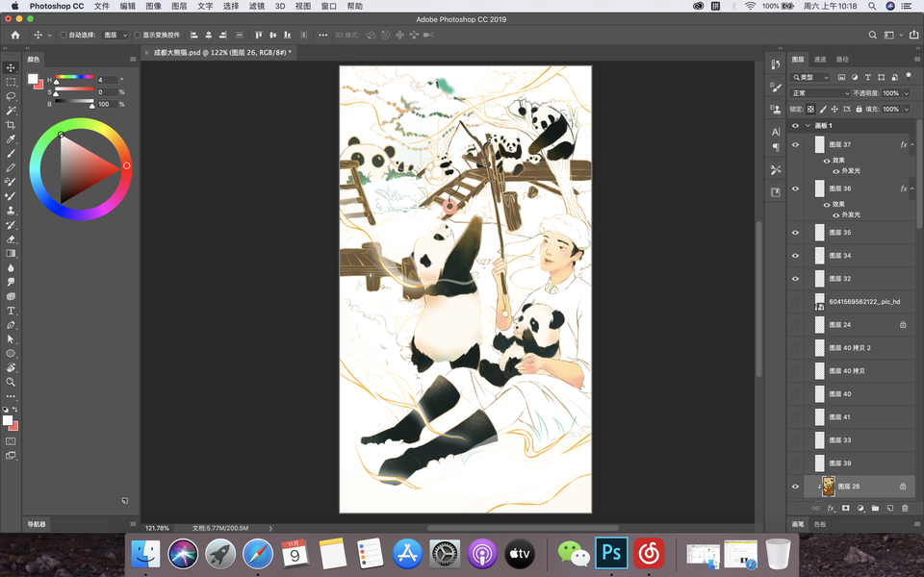
Task: Add layer mask icon at panel bottom
Action: pos(846,508)
